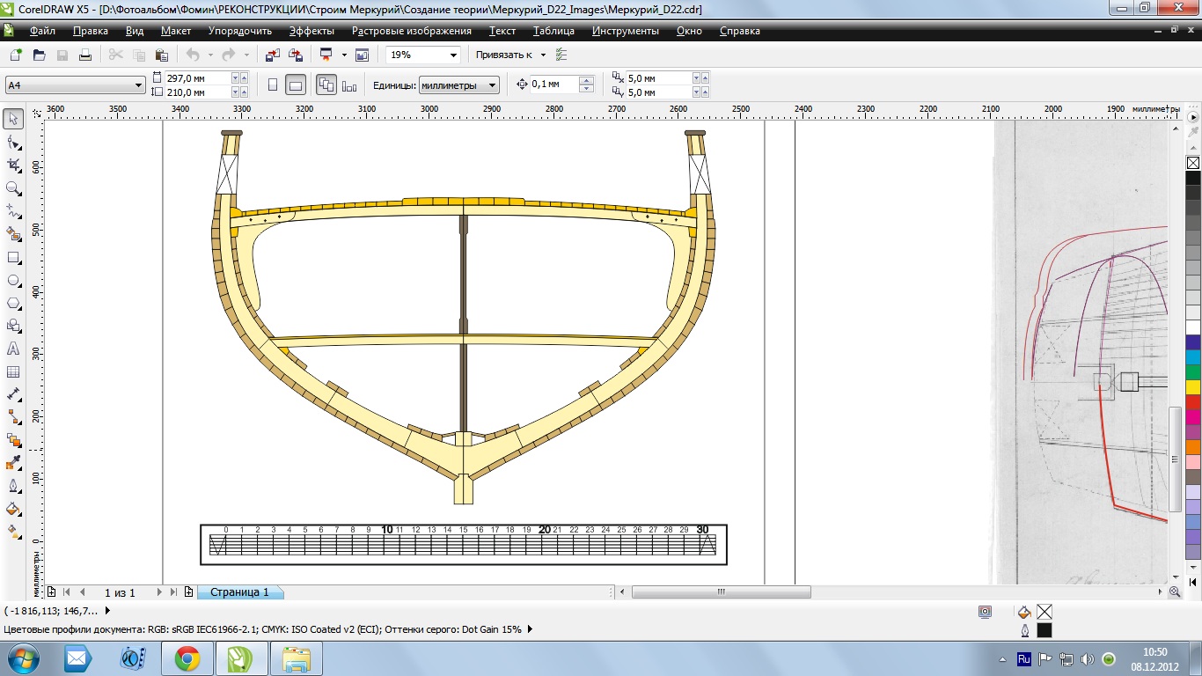
Task: Toggle proof colors monitor icon
Action: [x=985, y=612]
